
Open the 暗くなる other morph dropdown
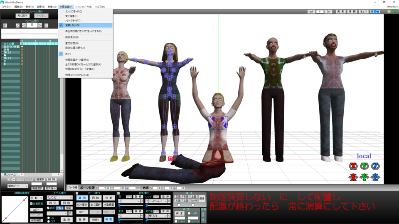pos(158,216)
